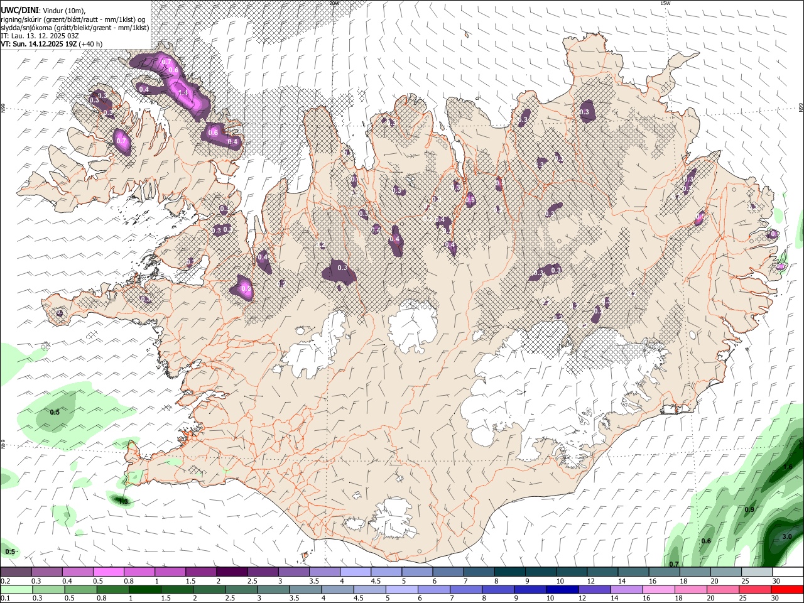Select the red swatch ending the lower rain legend
The width and height of the screenshot is (804, 603).
click(788, 589)
